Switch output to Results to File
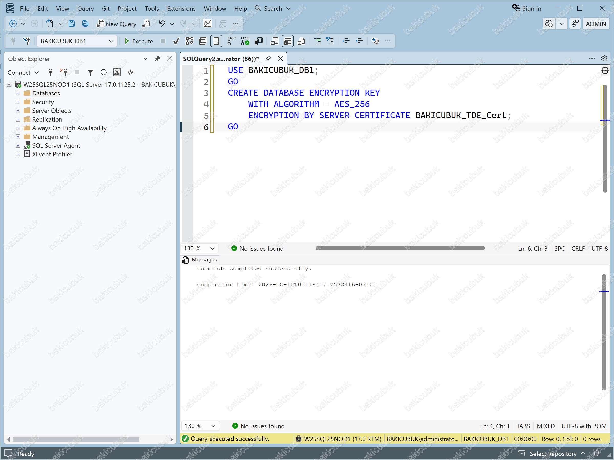The image size is (614, 460). (301, 41)
